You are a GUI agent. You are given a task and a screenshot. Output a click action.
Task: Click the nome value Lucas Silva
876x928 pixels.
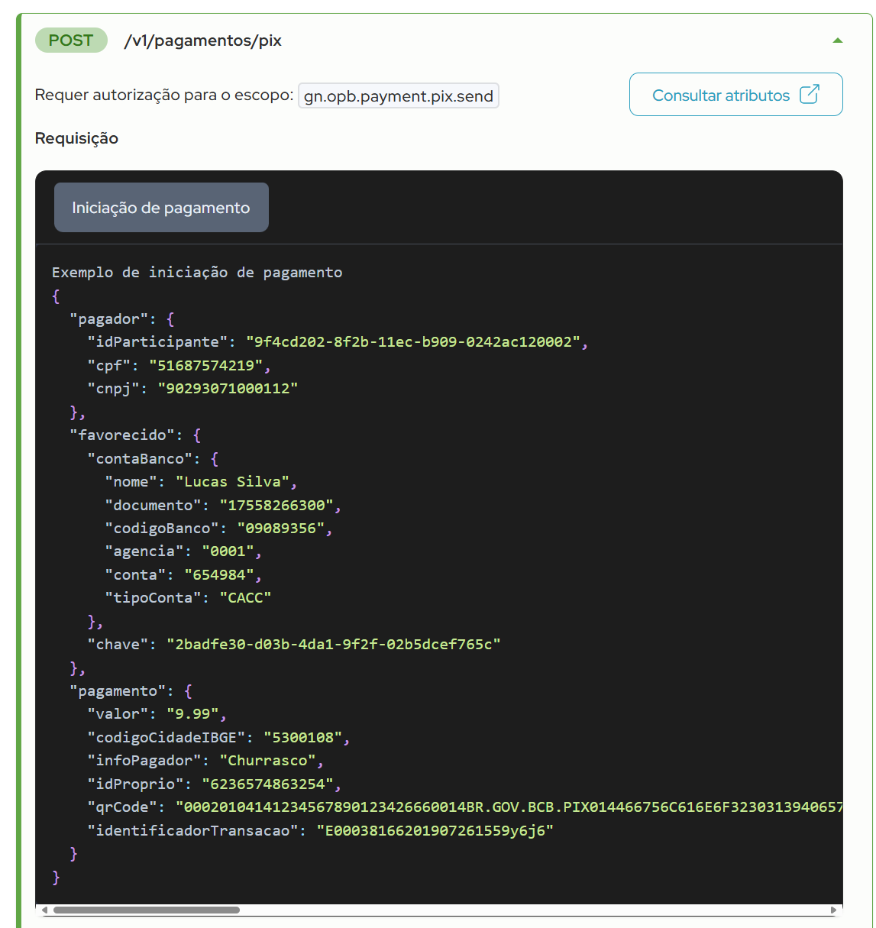[x=232, y=481]
